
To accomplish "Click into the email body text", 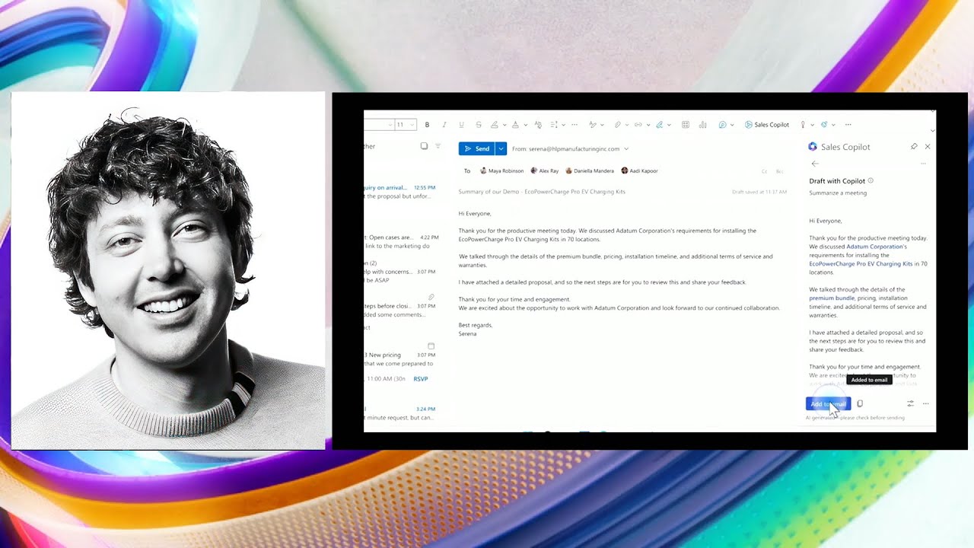I will click(620, 274).
